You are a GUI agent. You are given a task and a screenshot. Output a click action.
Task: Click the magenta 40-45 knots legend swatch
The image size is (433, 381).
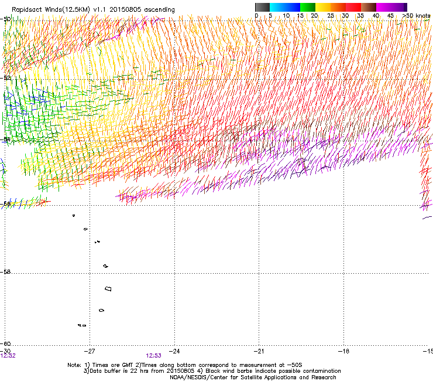point(384,7)
